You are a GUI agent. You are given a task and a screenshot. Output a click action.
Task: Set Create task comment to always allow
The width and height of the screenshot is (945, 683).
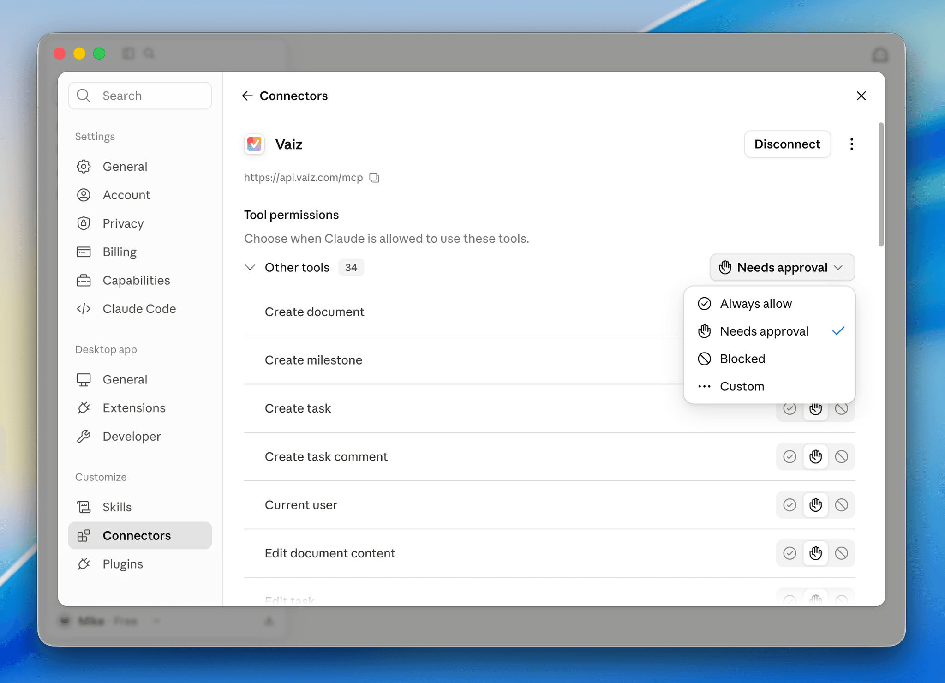789,456
